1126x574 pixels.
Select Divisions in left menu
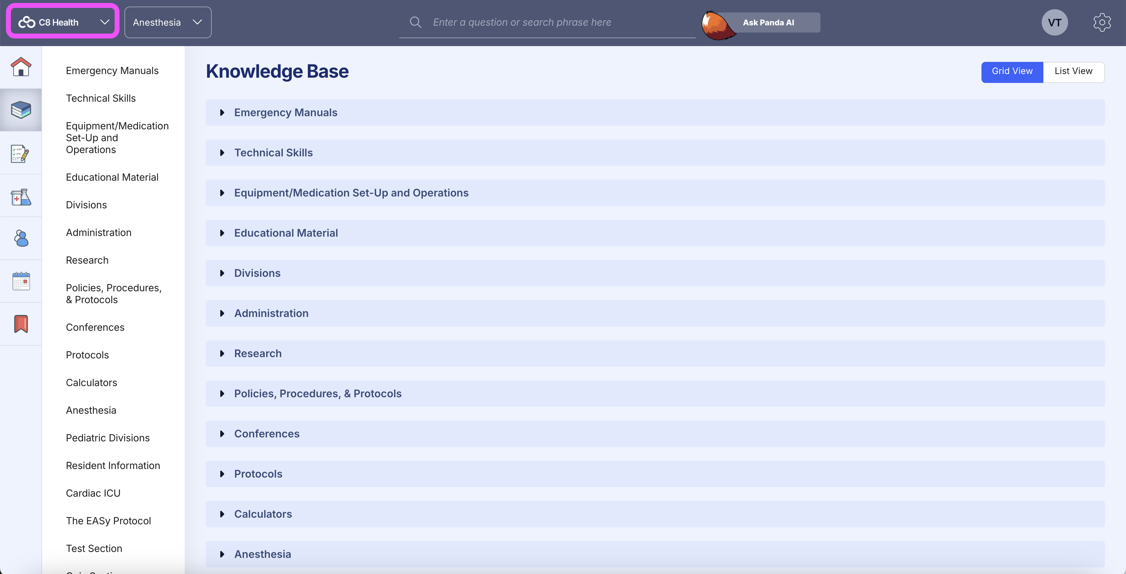pos(86,205)
